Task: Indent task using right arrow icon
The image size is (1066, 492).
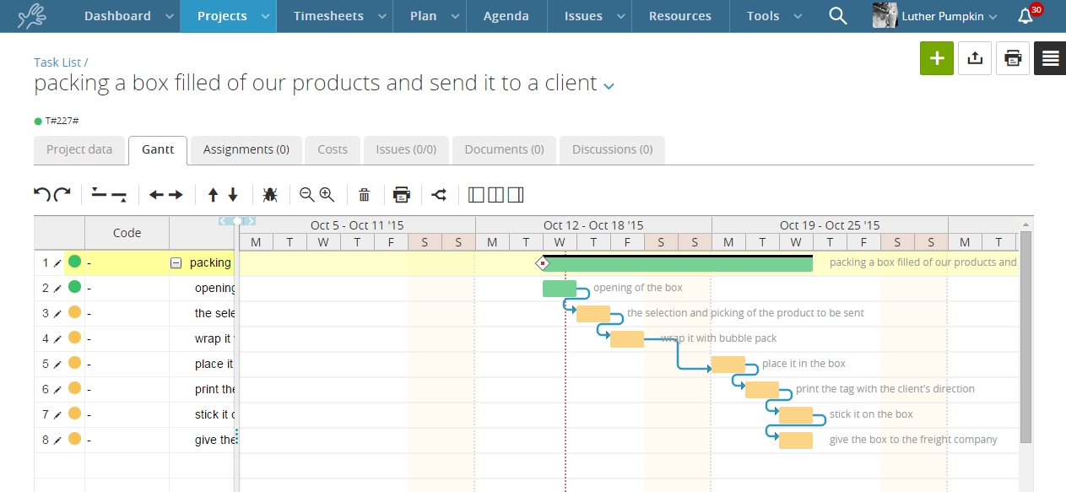Action: click(176, 195)
